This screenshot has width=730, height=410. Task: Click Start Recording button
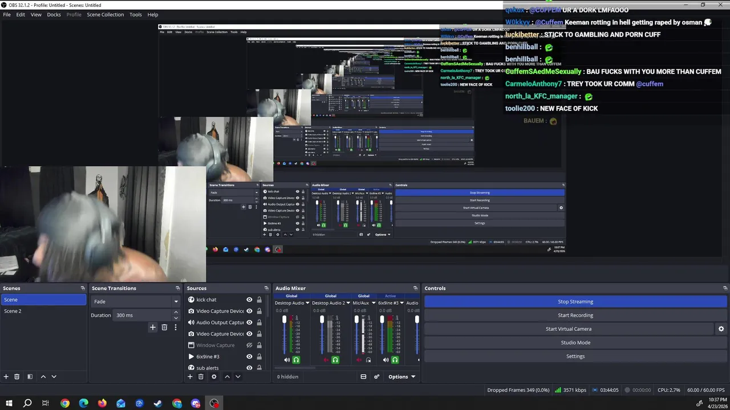[x=575, y=315]
